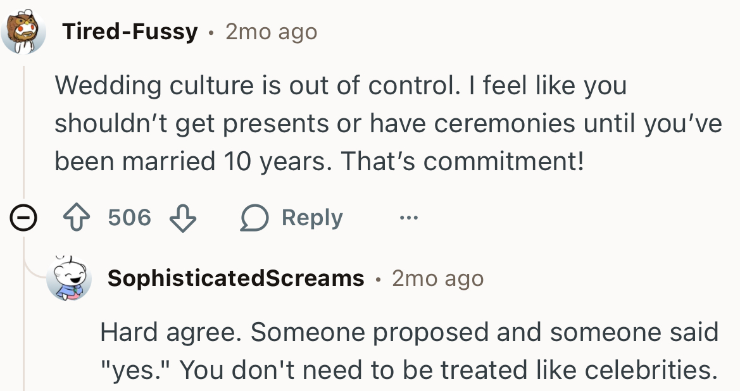Click the Reply button under the comment
740x391 pixels.
pos(311,217)
